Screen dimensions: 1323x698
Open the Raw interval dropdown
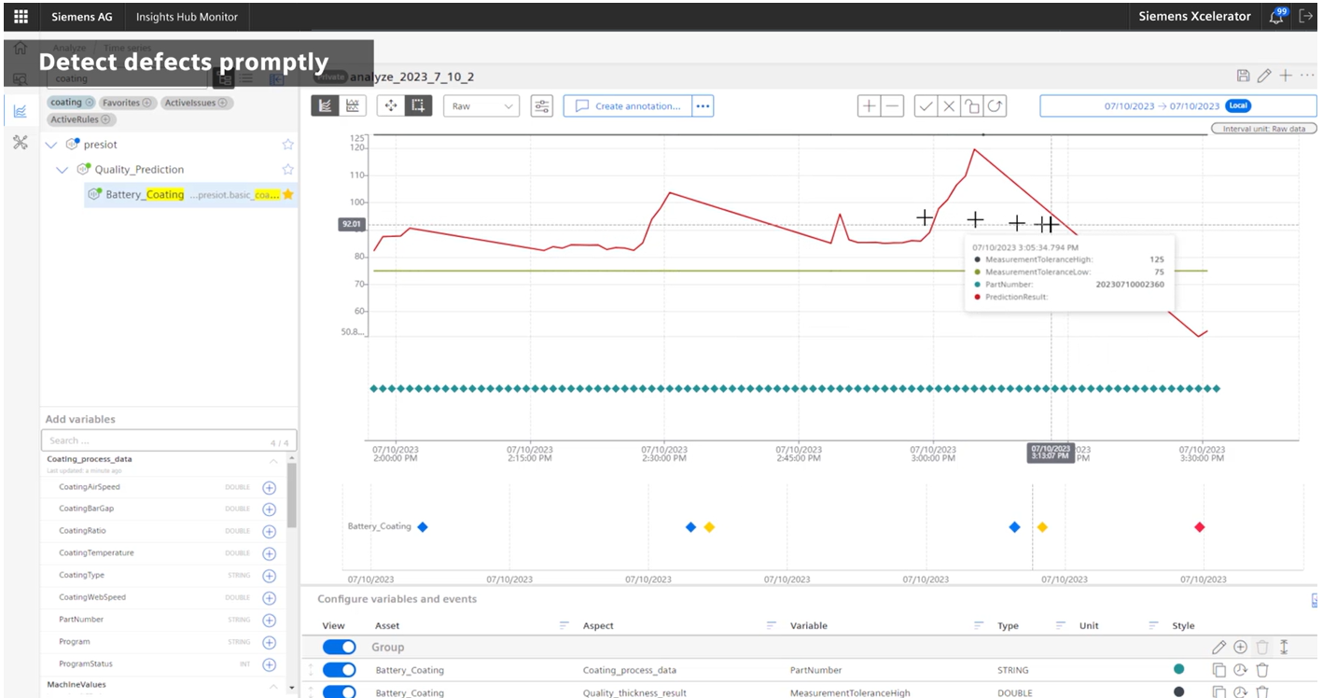click(480, 105)
